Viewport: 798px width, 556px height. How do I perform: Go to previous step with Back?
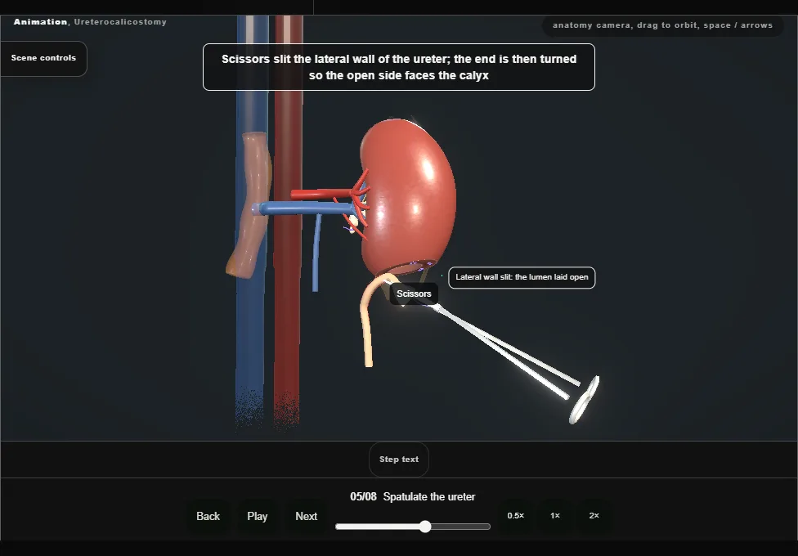point(208,516)
